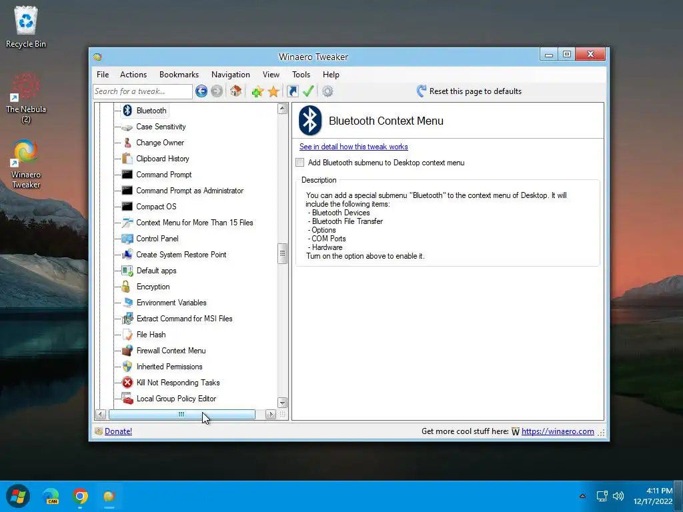Open the View menu
Image resolution: width=683 pixels, height=512 pixels.
pos(271,75)
